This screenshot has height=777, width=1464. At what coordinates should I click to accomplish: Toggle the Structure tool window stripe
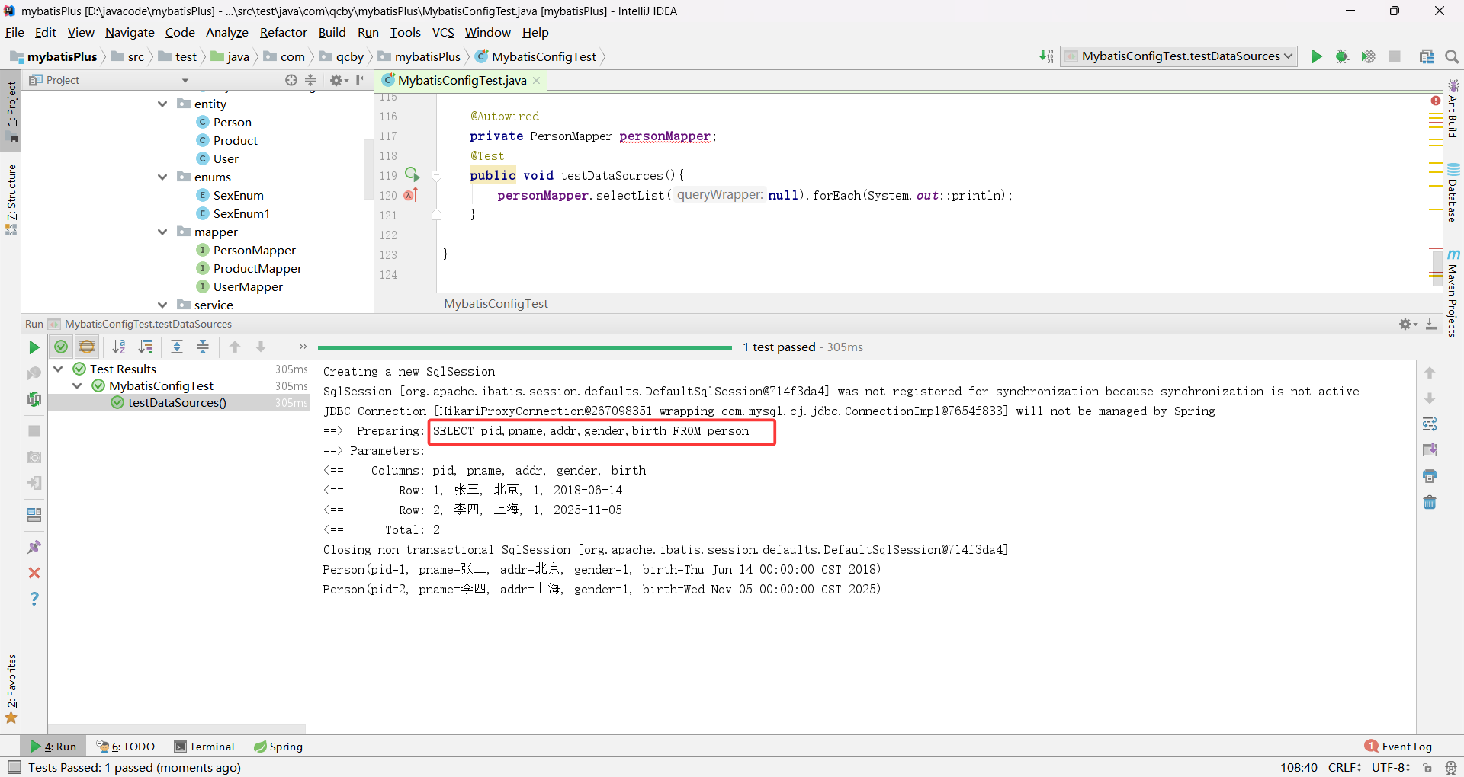11,200
